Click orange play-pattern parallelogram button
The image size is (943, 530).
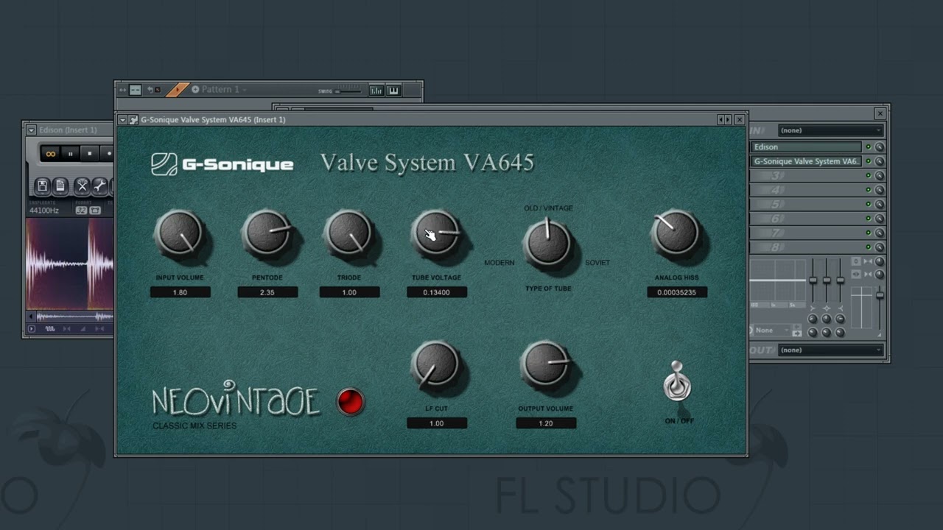[177, 90]
